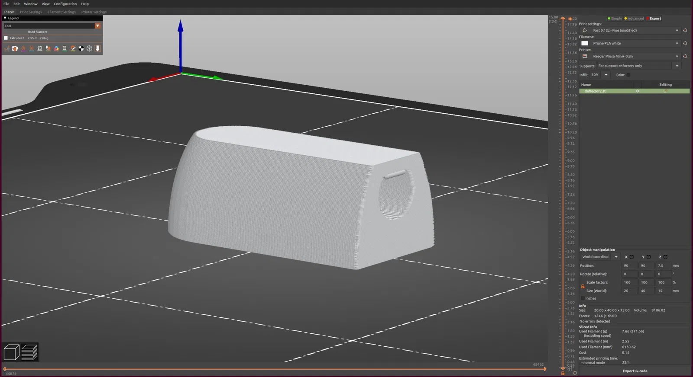Open printer preset edit cog
This screenshot has width=693, height=377.
[685, 56]
